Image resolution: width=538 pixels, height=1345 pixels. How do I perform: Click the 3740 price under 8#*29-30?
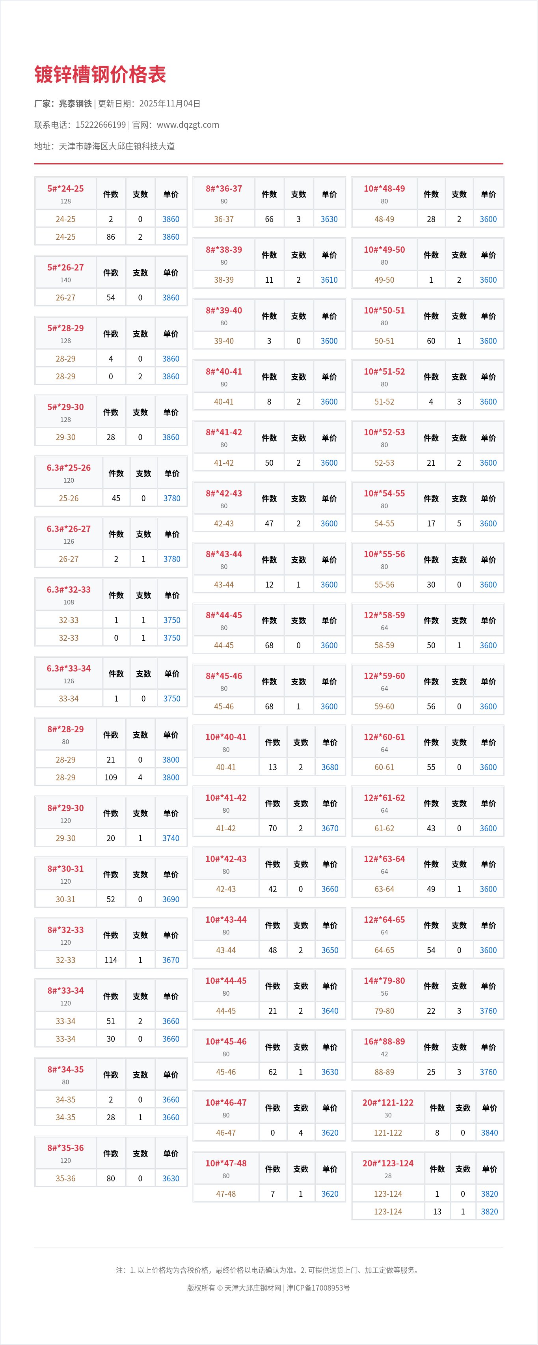coord(171,838)
